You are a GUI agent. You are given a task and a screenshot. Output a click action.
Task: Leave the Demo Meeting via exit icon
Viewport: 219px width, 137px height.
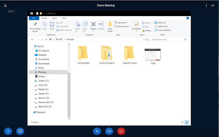213,5
